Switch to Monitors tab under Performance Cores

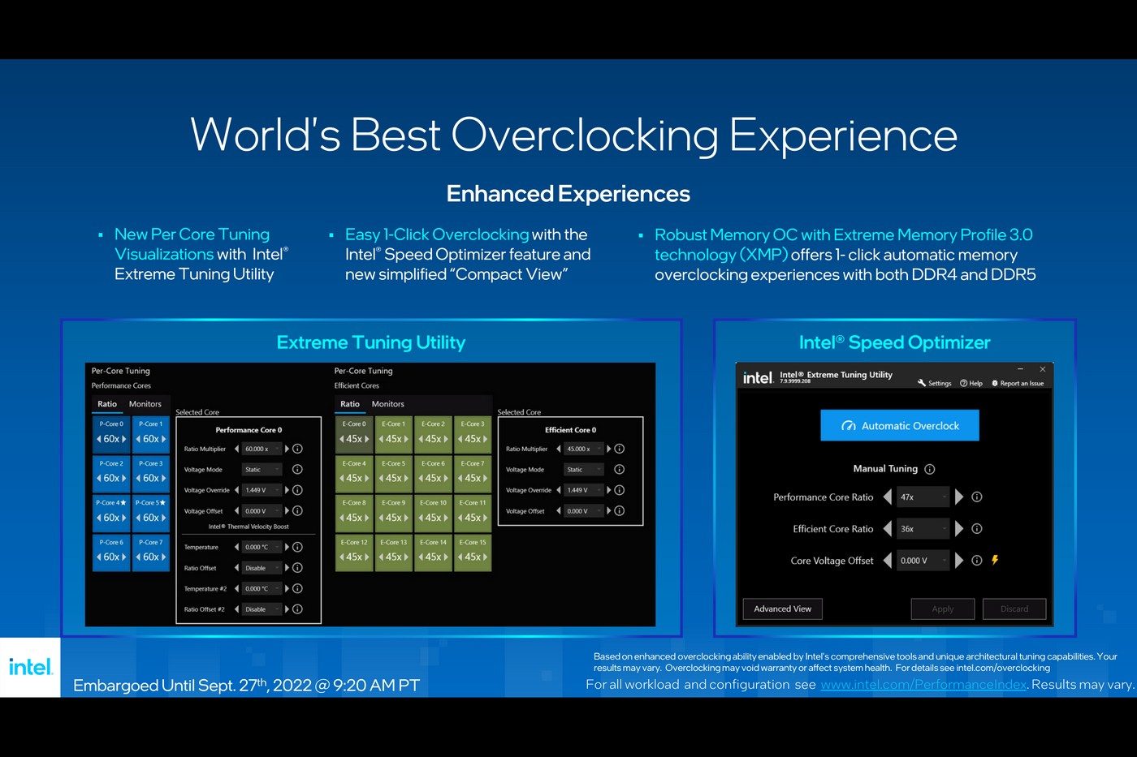(x=145, y=404)
